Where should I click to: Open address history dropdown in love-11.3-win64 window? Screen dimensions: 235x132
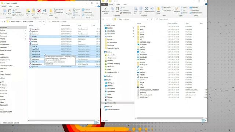(x=40, y=21)
